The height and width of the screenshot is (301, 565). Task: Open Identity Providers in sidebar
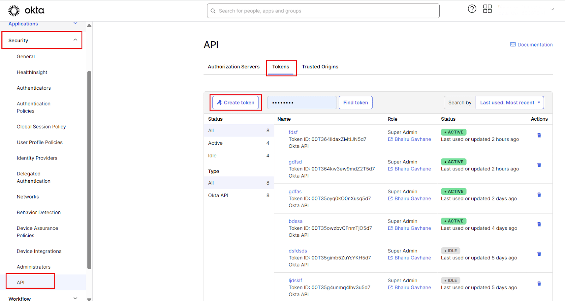click(37, 158)
